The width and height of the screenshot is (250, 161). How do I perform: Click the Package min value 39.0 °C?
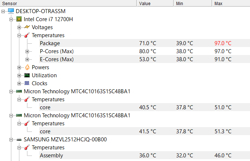(x=185, y=43)
